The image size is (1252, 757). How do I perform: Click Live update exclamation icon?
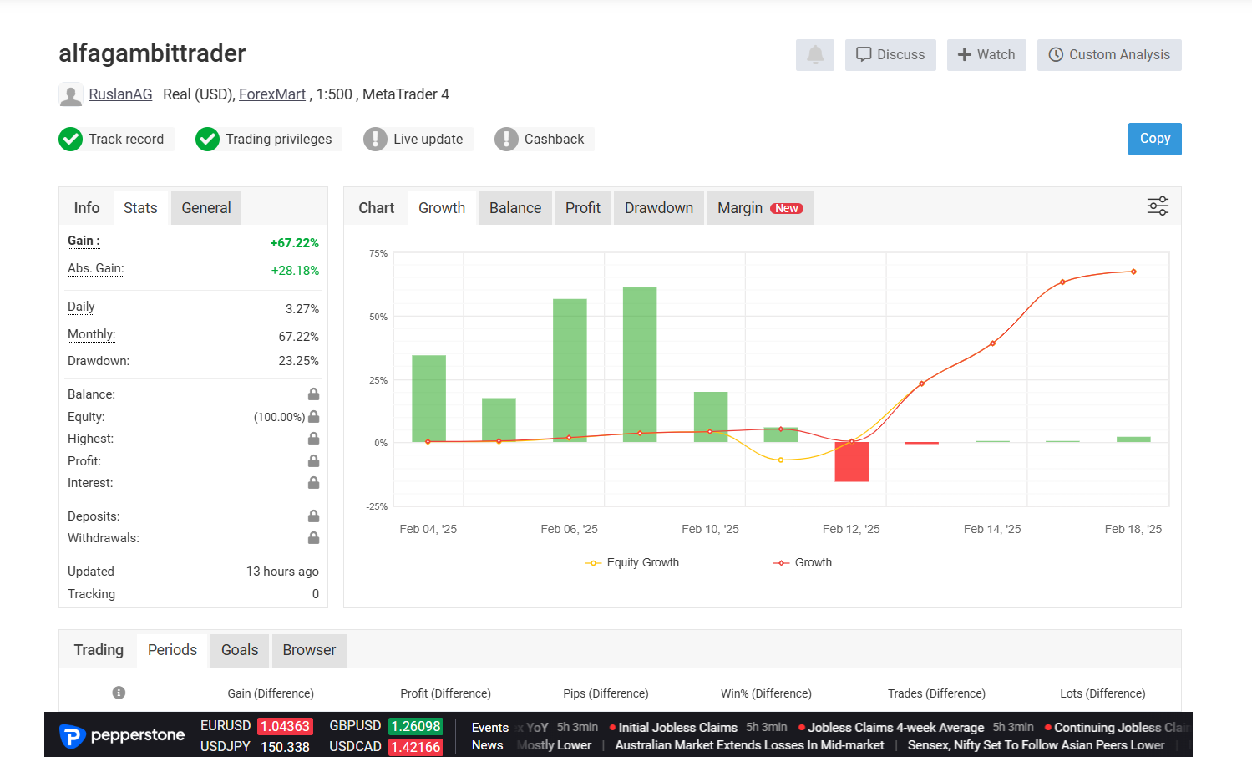(x=375, y=139)
